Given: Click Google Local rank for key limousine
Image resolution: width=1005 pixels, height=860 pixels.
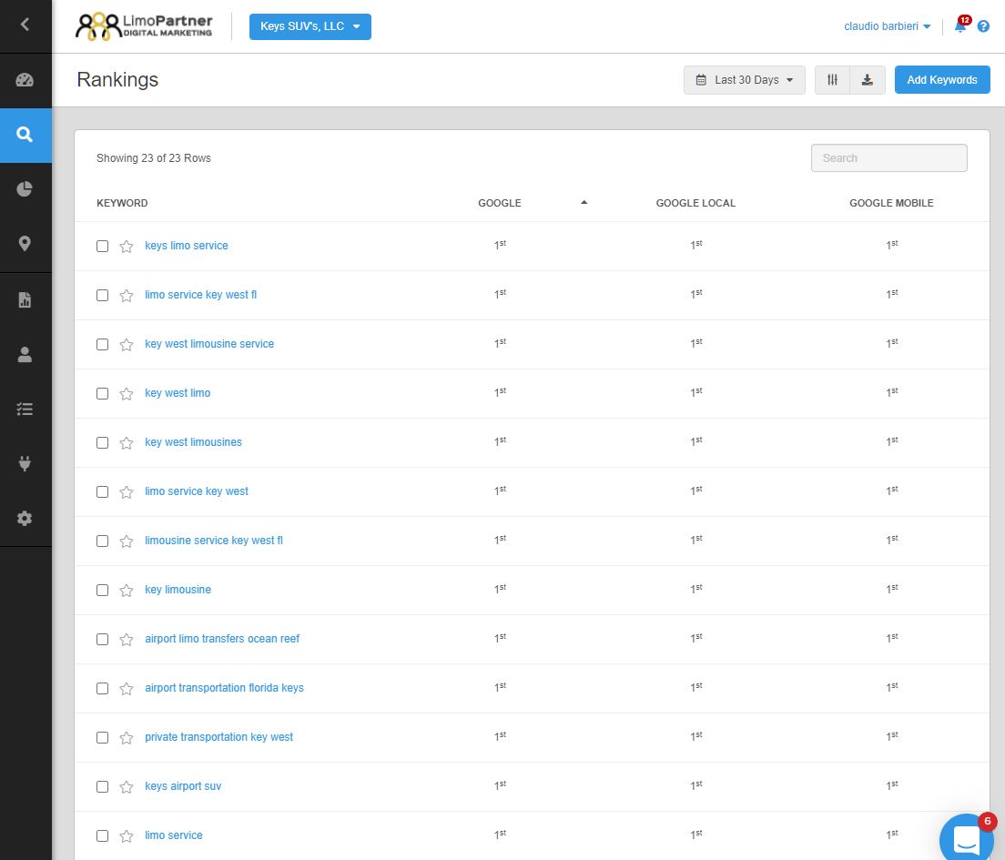Looking at the screenshot, I should coord(696,589).
